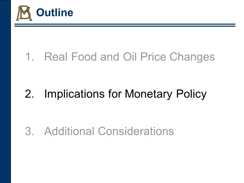Viewport: 244px width, 183px height.
Task: Click the word Price in item one
Action: click(153, 57)
